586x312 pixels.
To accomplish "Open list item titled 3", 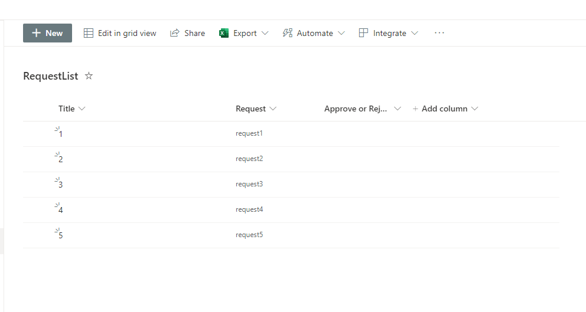I will 60,185.
